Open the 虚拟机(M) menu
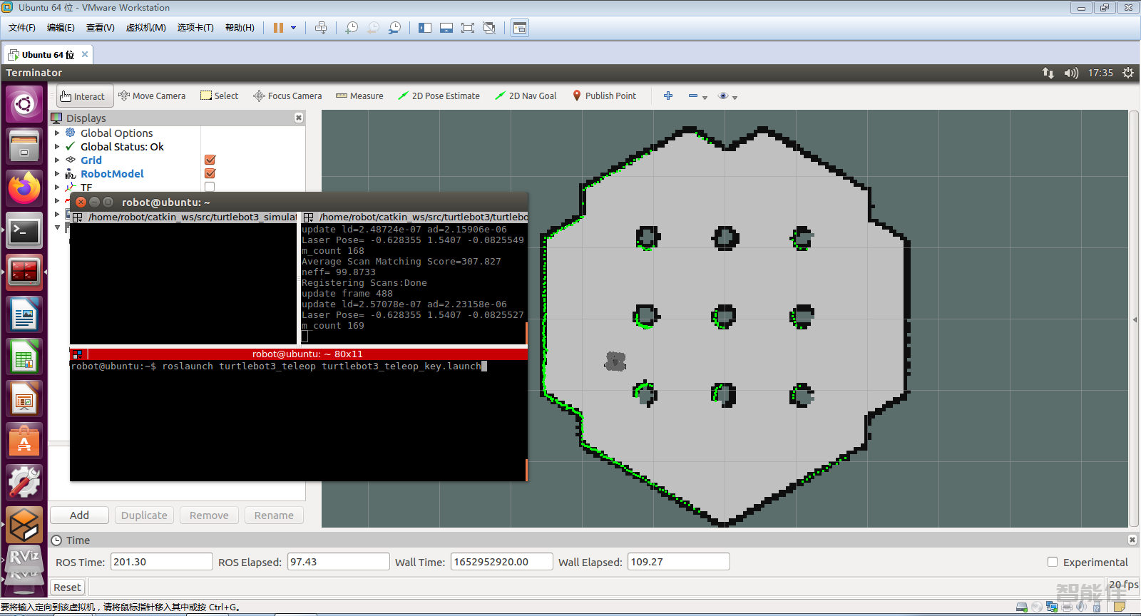Image resolution: width=1141 pixels, height=616 pixels. (145, 28)
